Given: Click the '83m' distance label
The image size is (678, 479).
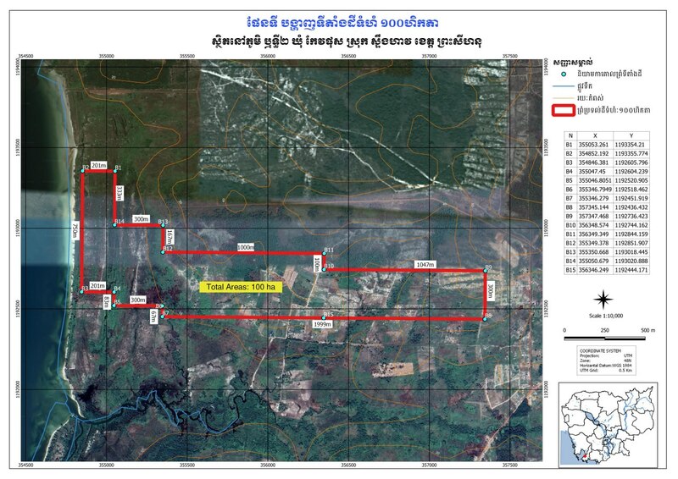Looking at the screenshot, I should [x=107, y=302].
